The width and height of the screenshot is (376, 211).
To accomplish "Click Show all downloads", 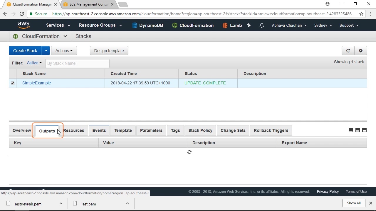I will tap(354, 203).
